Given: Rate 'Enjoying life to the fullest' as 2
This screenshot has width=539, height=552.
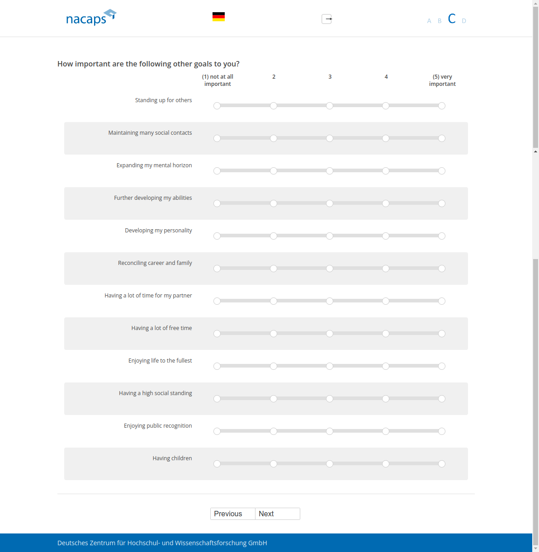Looking at the screenshot, I should pos(274,366).
